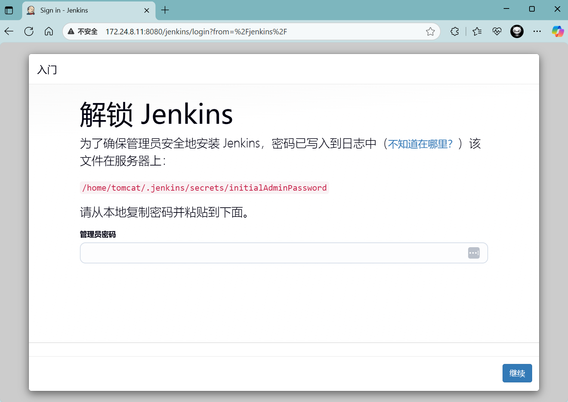
Task: Refresh the Jenkins login page
Action: tap(29, 32)
